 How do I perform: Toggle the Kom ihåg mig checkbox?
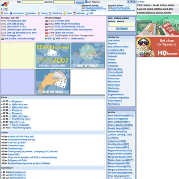pyautogui.click(x=86, y=2)
